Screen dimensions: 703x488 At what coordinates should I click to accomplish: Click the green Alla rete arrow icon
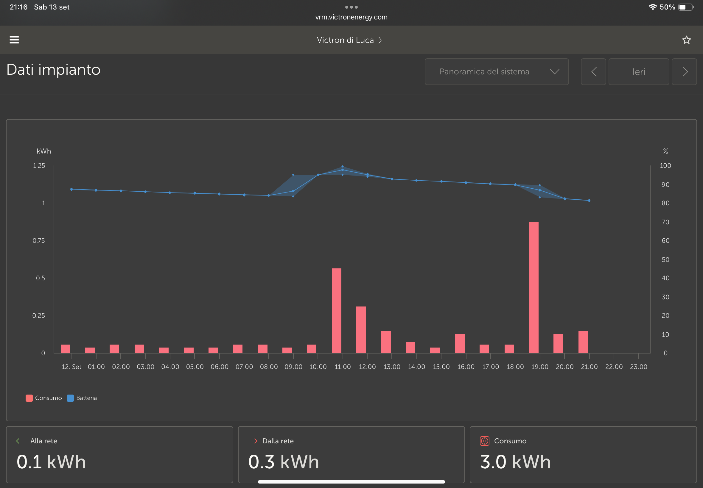click(21, 441)
